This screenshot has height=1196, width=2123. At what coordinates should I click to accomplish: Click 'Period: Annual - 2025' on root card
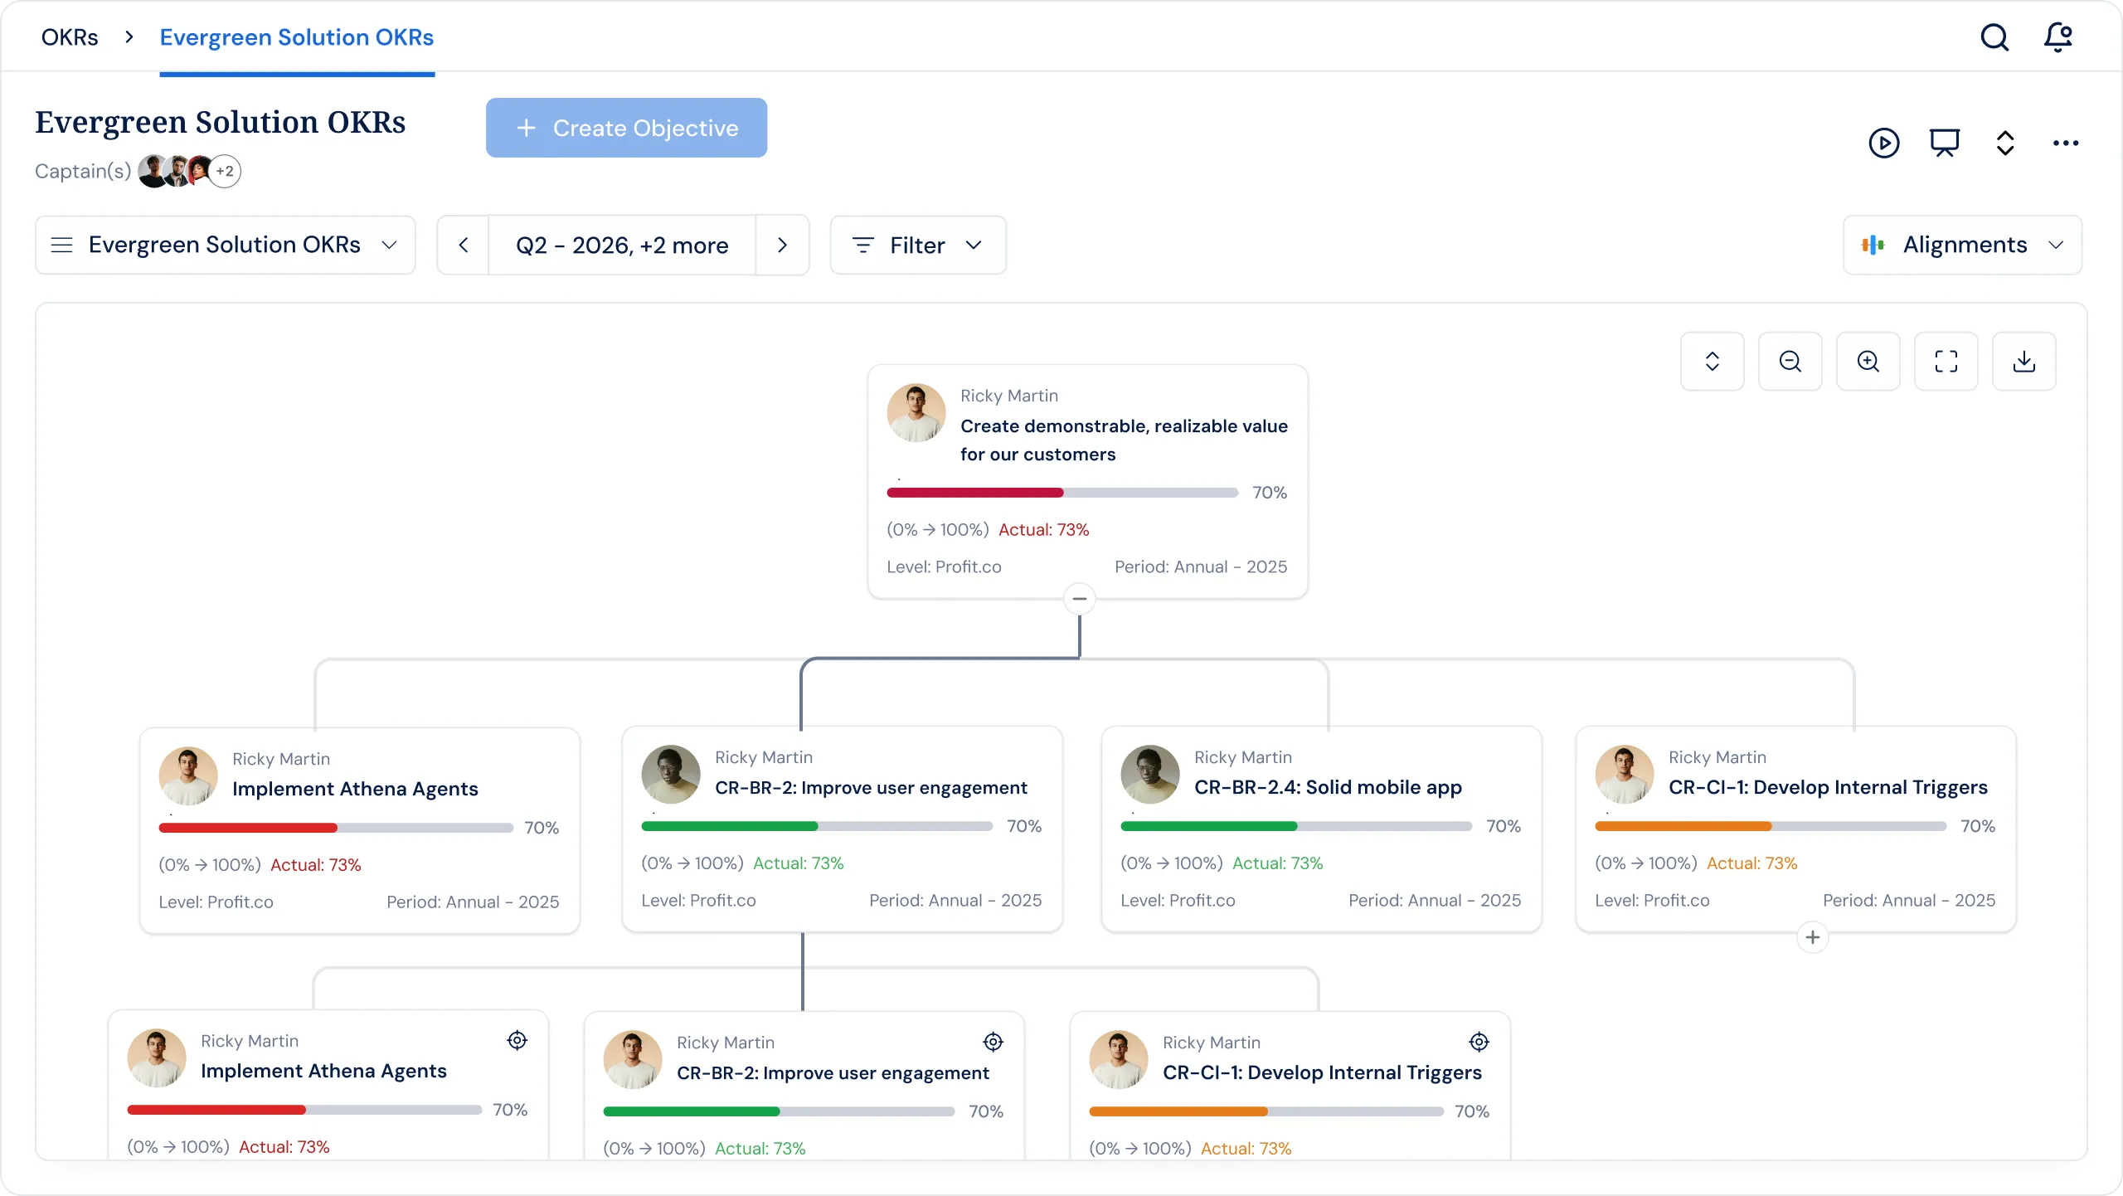pyautogui.click(x=1201, y=566)
